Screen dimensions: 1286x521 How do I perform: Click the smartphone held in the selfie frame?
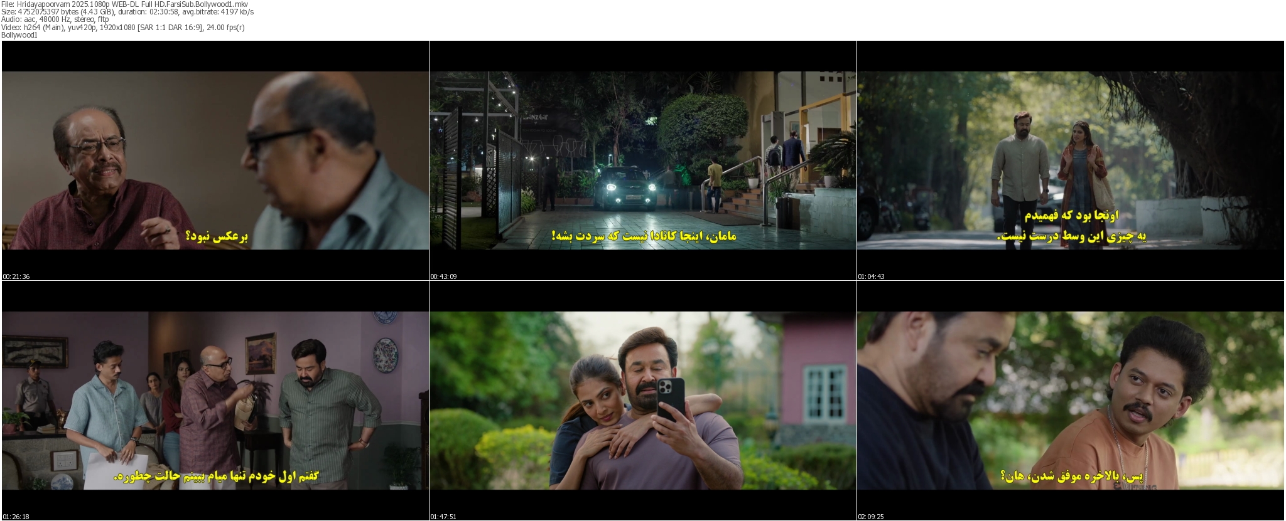pyautogui.click(x=671, y=399)
